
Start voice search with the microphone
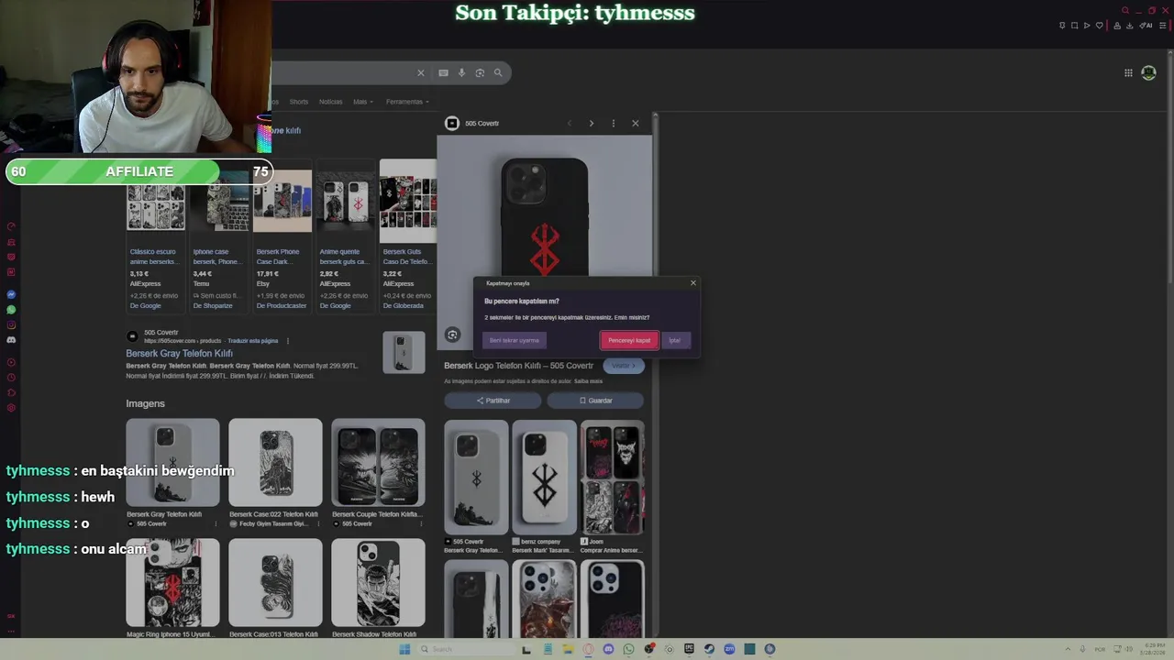coord(461,73)
